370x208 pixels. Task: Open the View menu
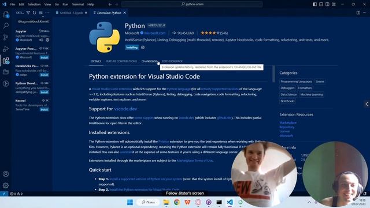coord(47,4)
